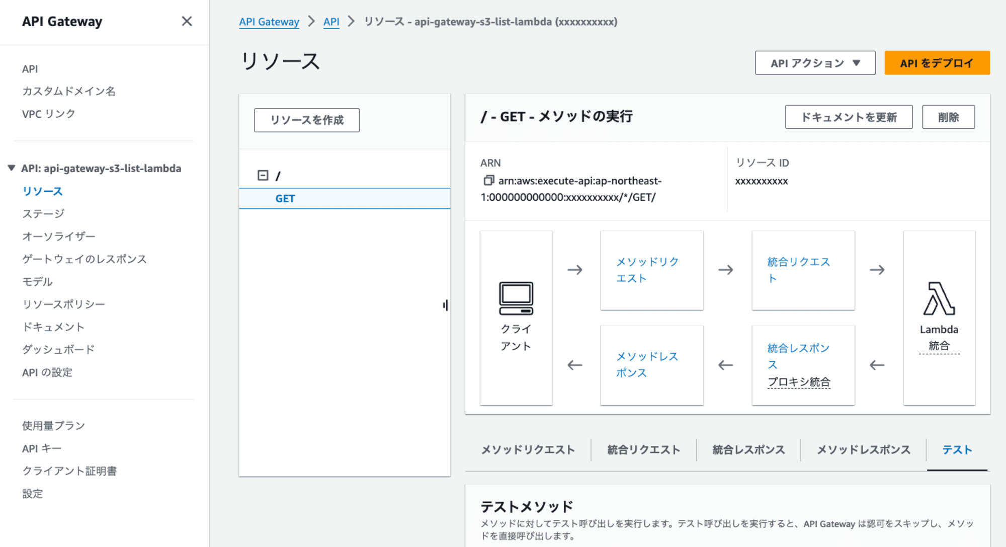
Task: Open the API Gateway breadcrumb link
Action: click(269, 22)
